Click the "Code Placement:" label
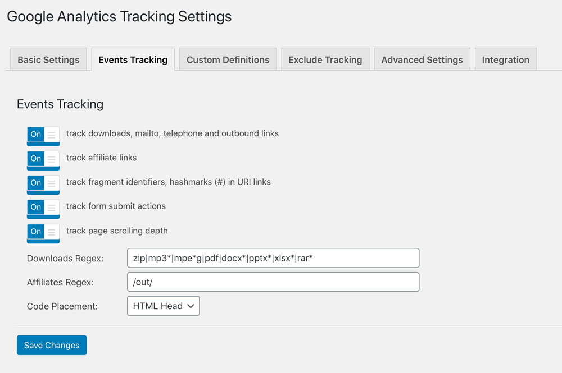 point(62,306)
